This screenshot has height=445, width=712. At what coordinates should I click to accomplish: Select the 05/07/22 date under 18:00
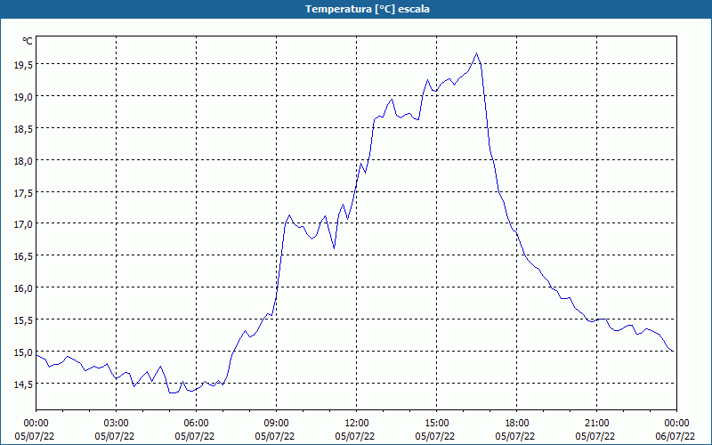(x=517, y=436)
